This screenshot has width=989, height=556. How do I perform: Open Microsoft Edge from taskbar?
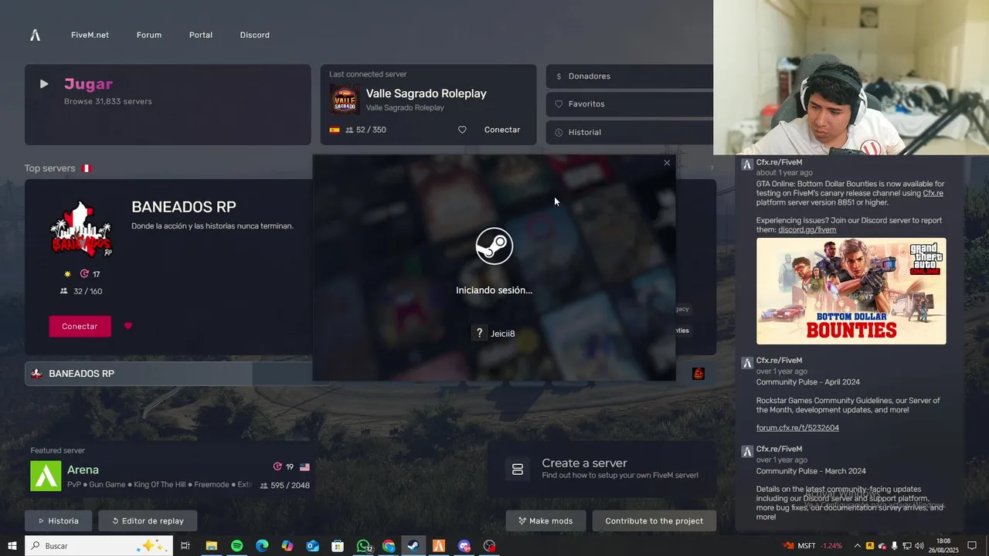[262, 546]
